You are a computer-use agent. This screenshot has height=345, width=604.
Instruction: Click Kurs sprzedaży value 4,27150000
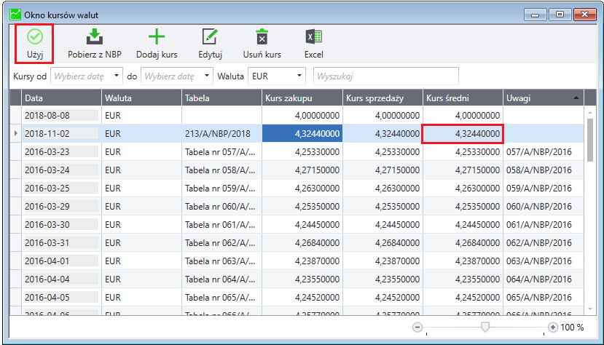click(383, 170)
